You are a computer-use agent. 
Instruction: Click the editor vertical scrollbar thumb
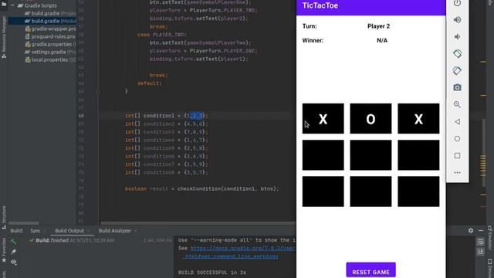click(483, 153)
